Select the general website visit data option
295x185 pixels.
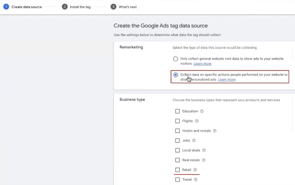click(x=176, y=59)
